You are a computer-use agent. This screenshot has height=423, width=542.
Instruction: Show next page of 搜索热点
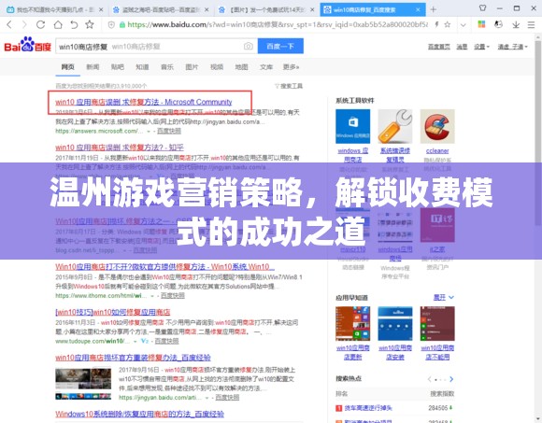click(451, 379)
